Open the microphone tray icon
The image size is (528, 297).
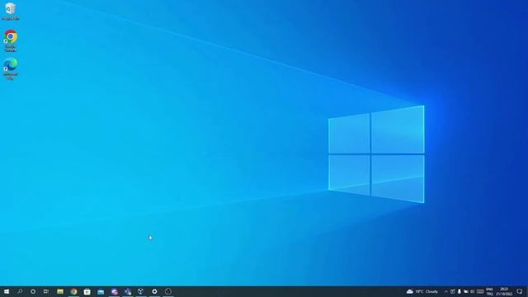459,291
